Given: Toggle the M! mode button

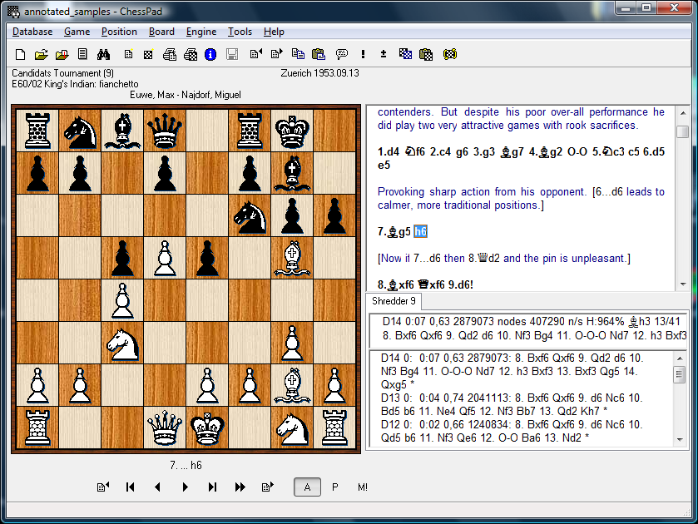Looking at the screenshot, I should pyautogui.click(x=363, y=487).
